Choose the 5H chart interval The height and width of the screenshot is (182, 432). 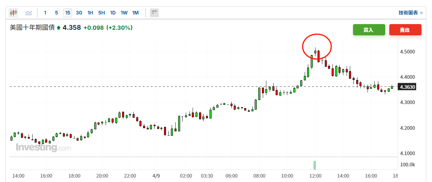pyautogui.click(x=102, y=13)
